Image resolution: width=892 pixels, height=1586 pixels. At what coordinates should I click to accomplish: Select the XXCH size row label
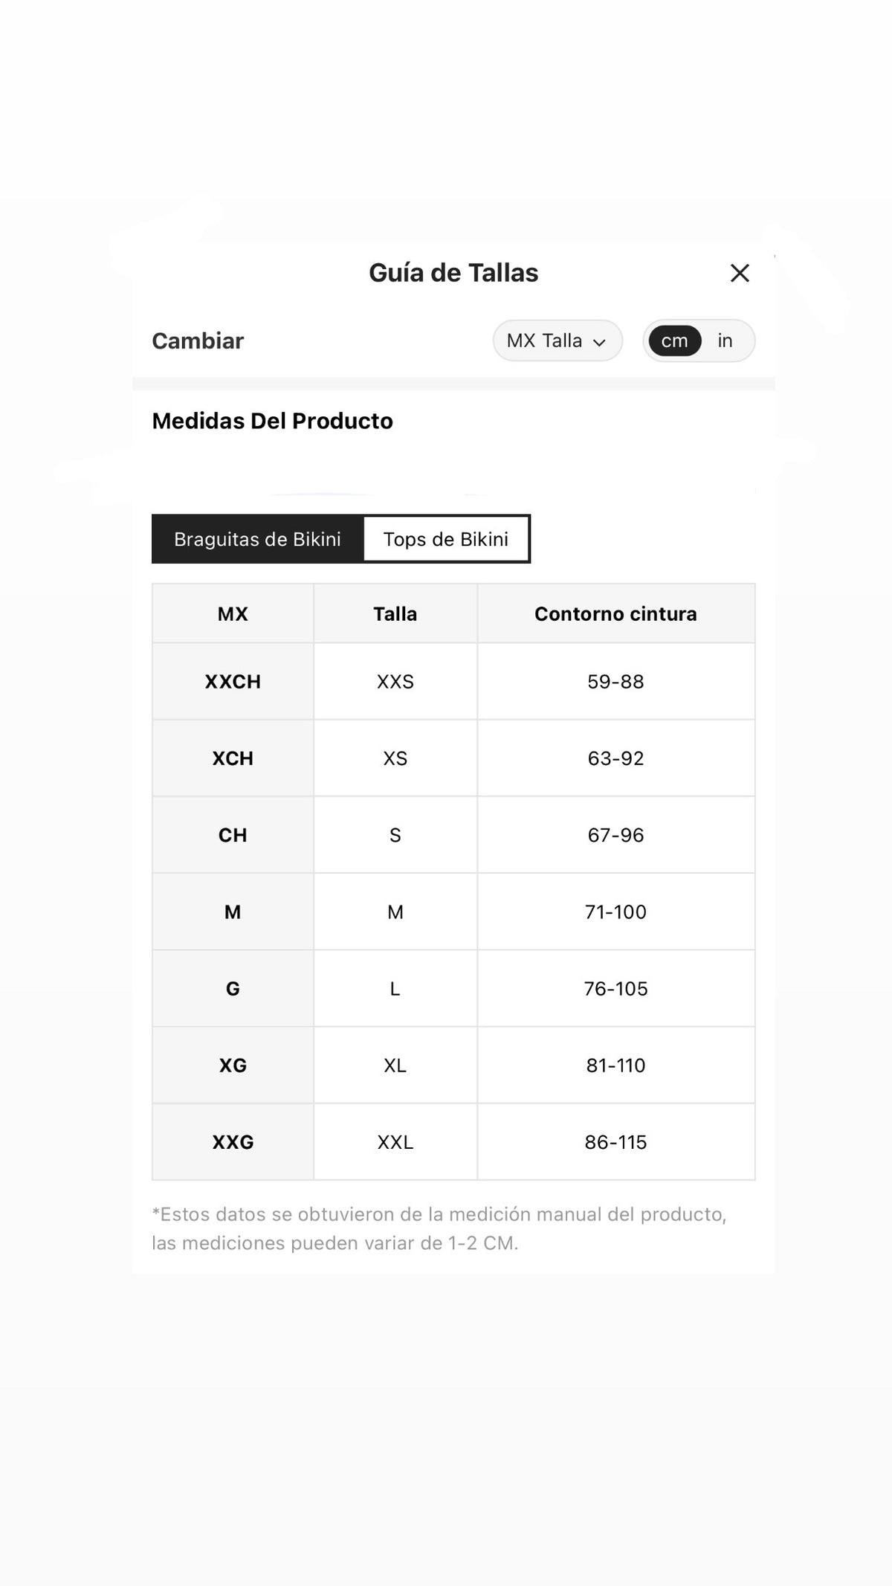tap(233, 682)
